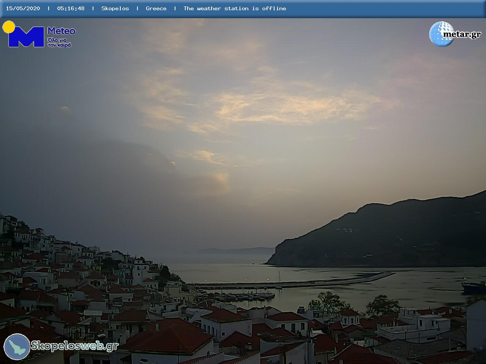Click the Meteo wordmark text
Image resolution: width=486 pixels, height=364 pixels.
pos(62,31)
